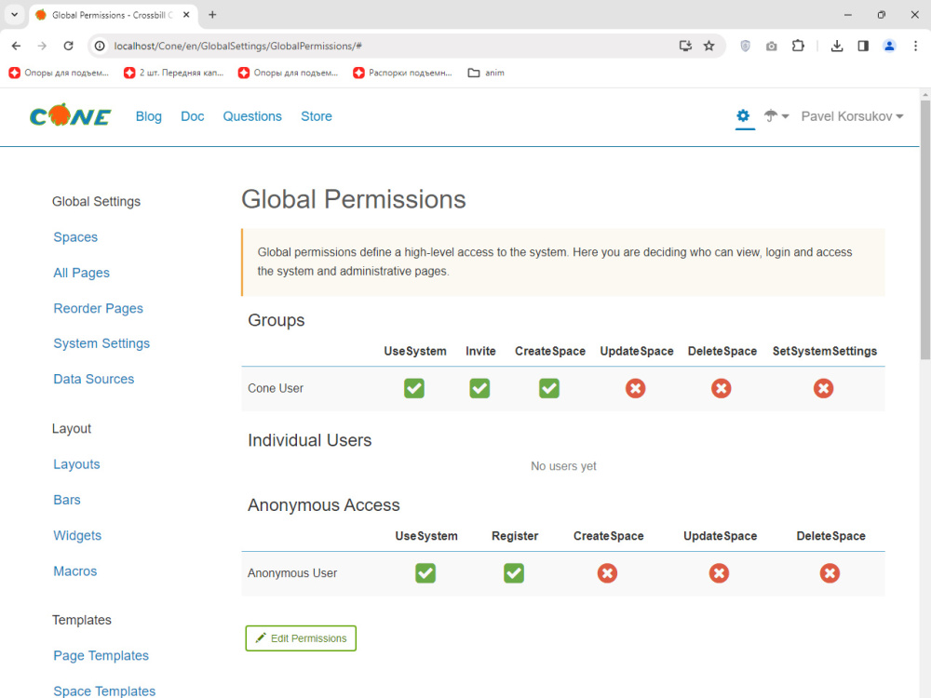931x698 pixels.
Task: Open Page Templates in sidebar
Action: click(101, 655)
